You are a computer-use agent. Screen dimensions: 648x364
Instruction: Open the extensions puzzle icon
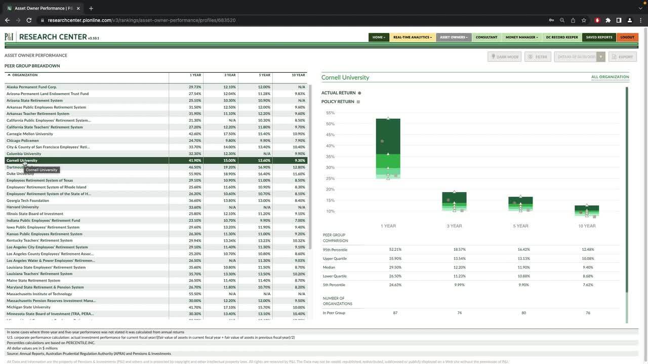pos(608,20)
